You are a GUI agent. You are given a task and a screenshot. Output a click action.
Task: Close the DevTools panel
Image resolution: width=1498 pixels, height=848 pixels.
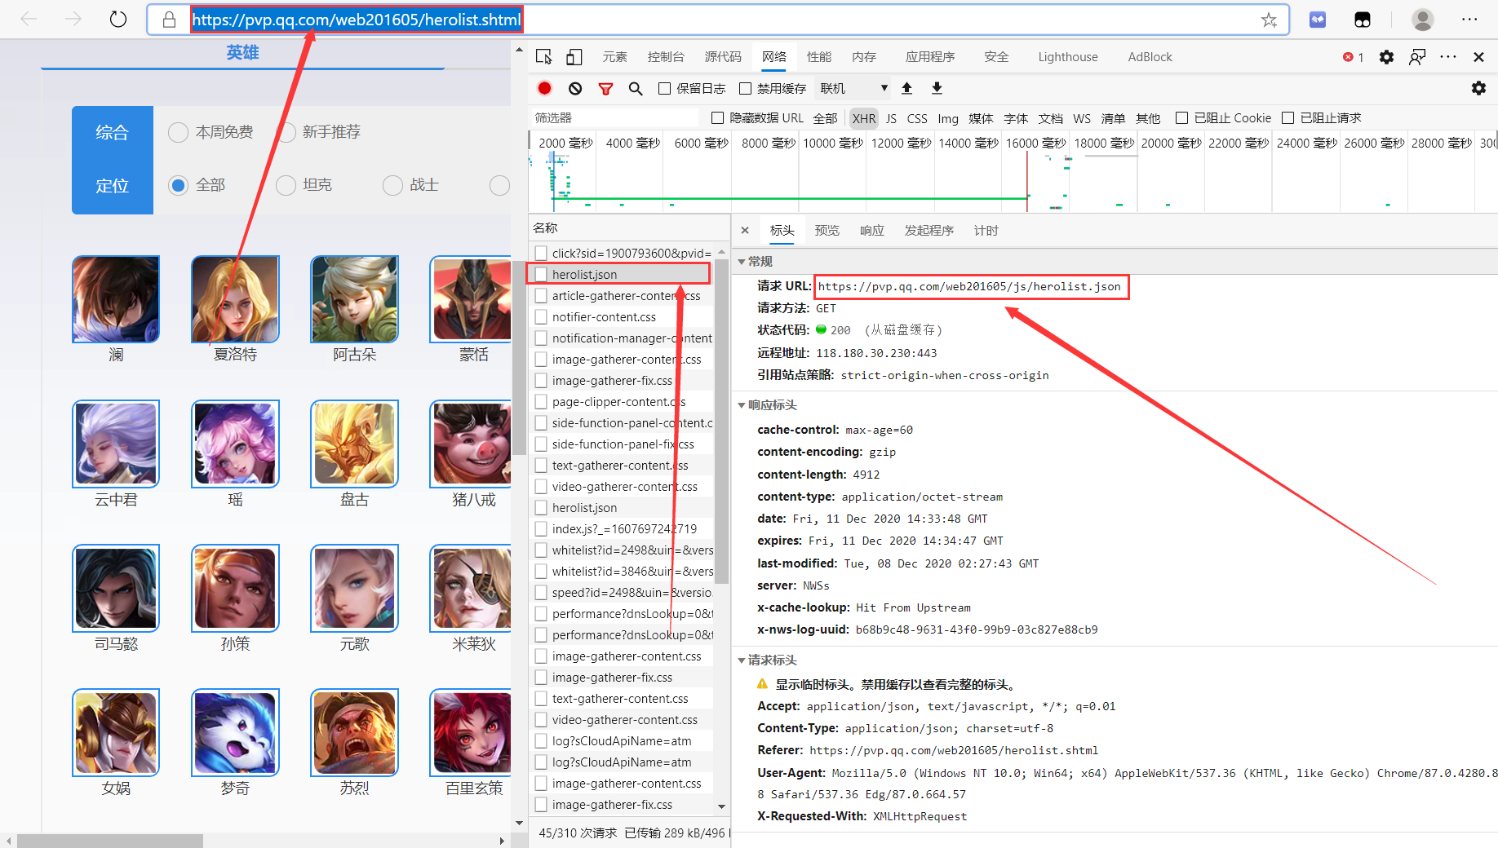(1478, 57)
